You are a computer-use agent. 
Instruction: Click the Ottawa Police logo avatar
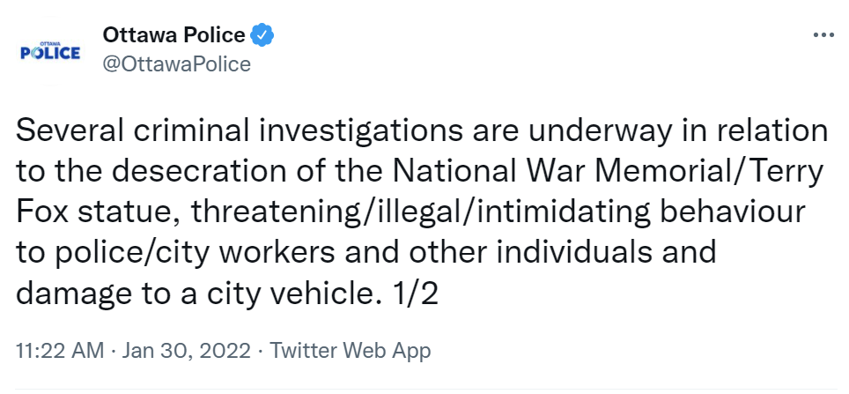(x=50, y=52)
